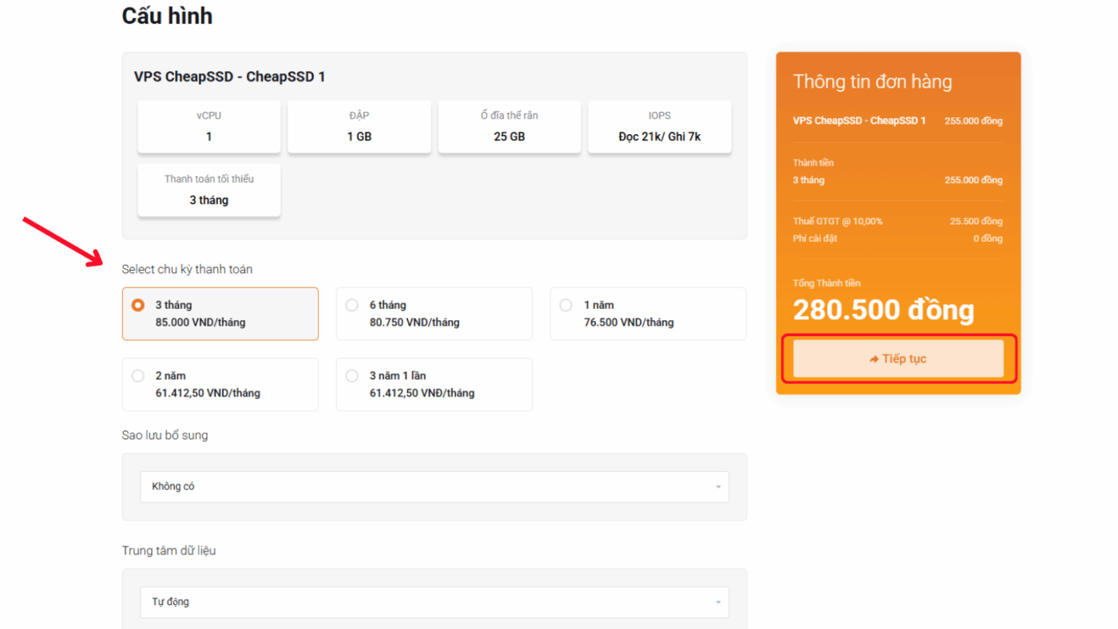Click the vCPU specification card showing 1
1118x629 pixels.
pos(208,126)
